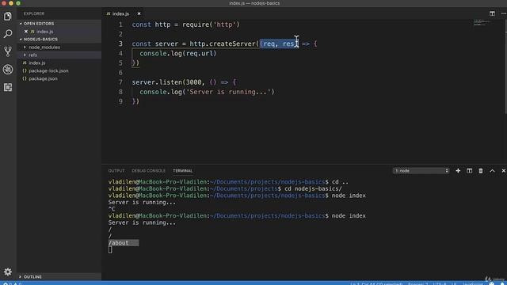The image size is (507, 285).
Task: Open the Search view in activity bar
Action: point(8,33)
